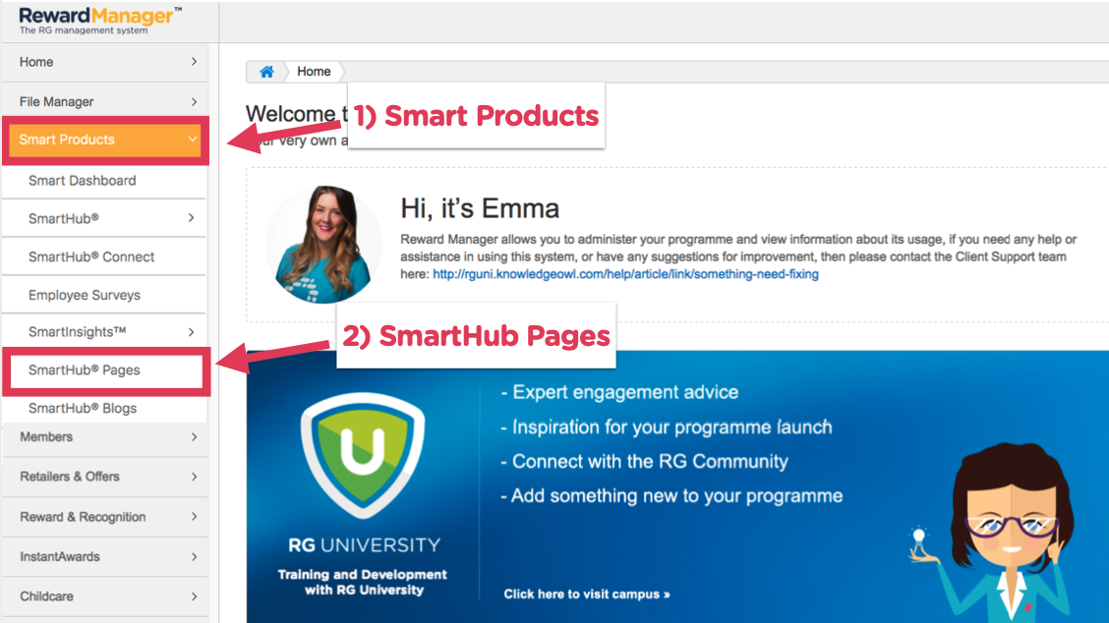
Task: Open the SmartHub® submenu item
Action: (104, 218)
